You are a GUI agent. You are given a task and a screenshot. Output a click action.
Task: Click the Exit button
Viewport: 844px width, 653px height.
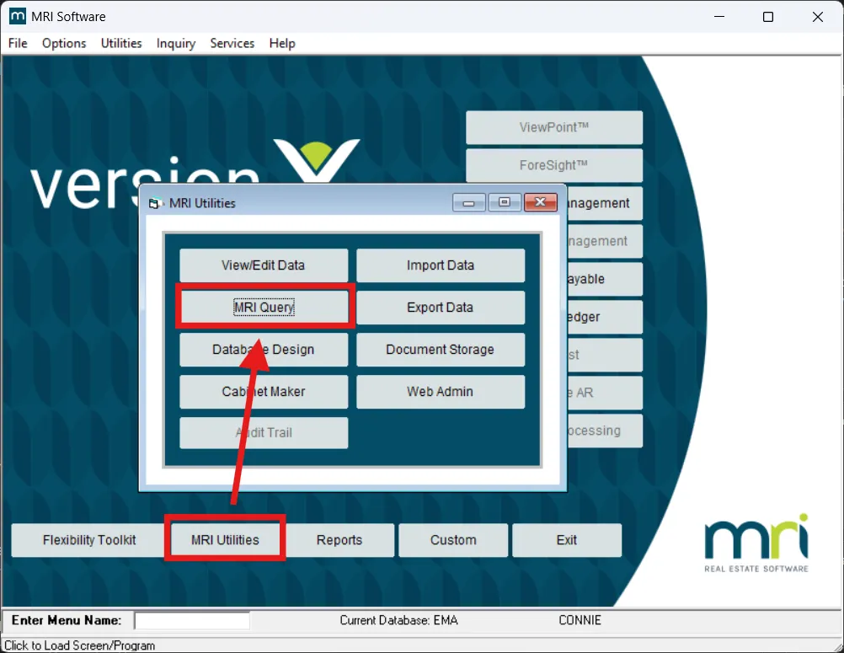pos(567,540)
